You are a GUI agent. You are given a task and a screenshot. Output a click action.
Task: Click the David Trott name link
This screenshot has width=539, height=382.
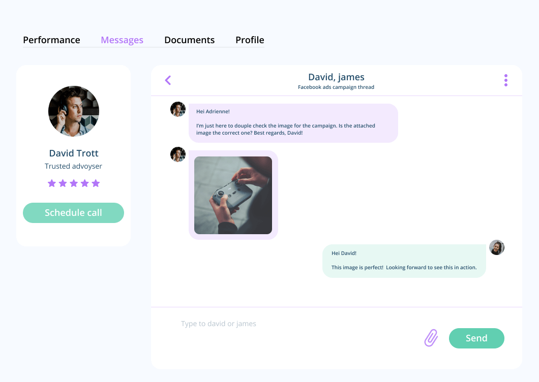coord(74,153)
